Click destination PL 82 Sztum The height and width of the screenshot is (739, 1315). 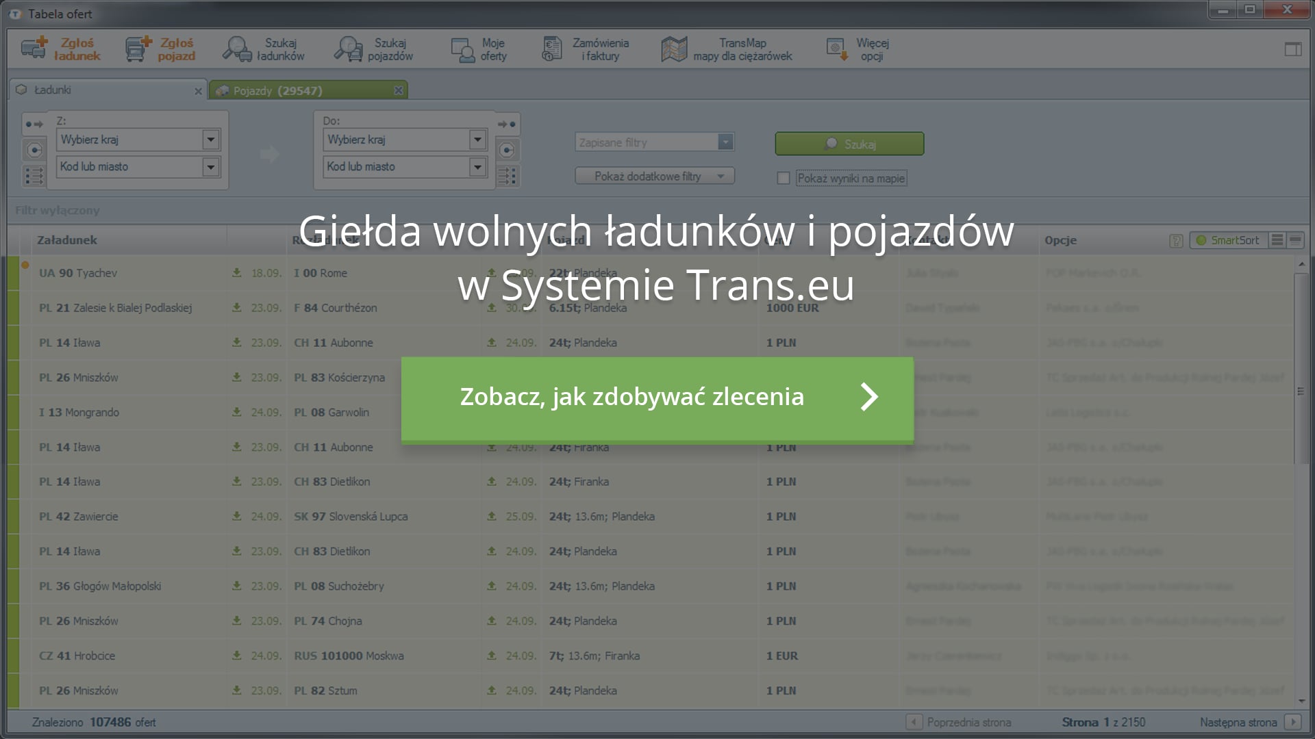click(x=325, y=690)
